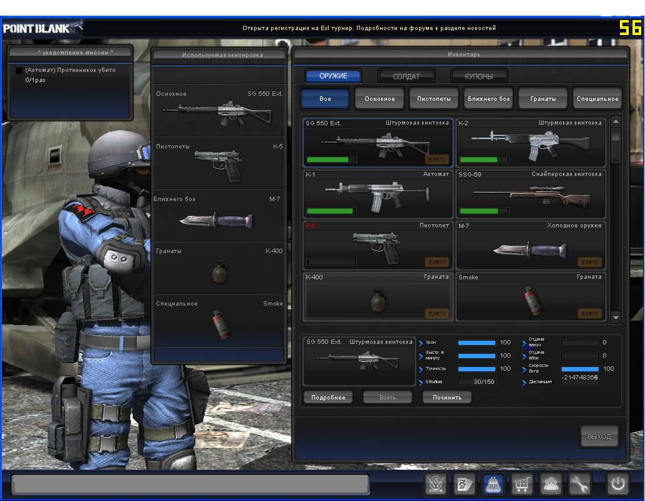Open the shop cart icon
Image resolution: width=645 pixels, height=501 pixels.
point(522,484)
